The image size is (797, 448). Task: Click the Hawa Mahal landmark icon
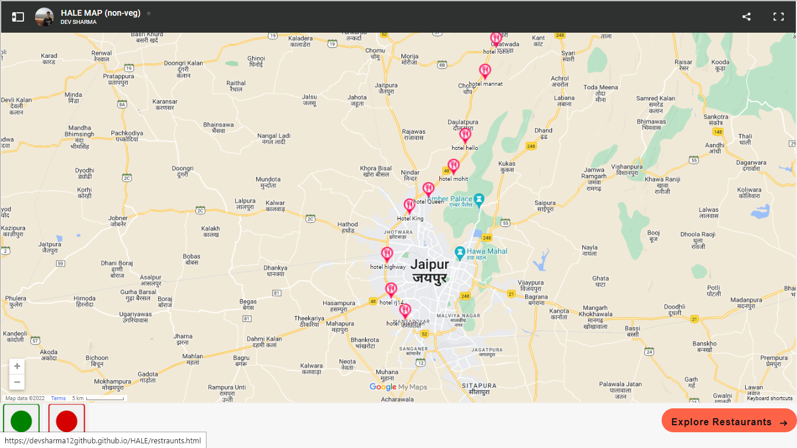[460, 253]
